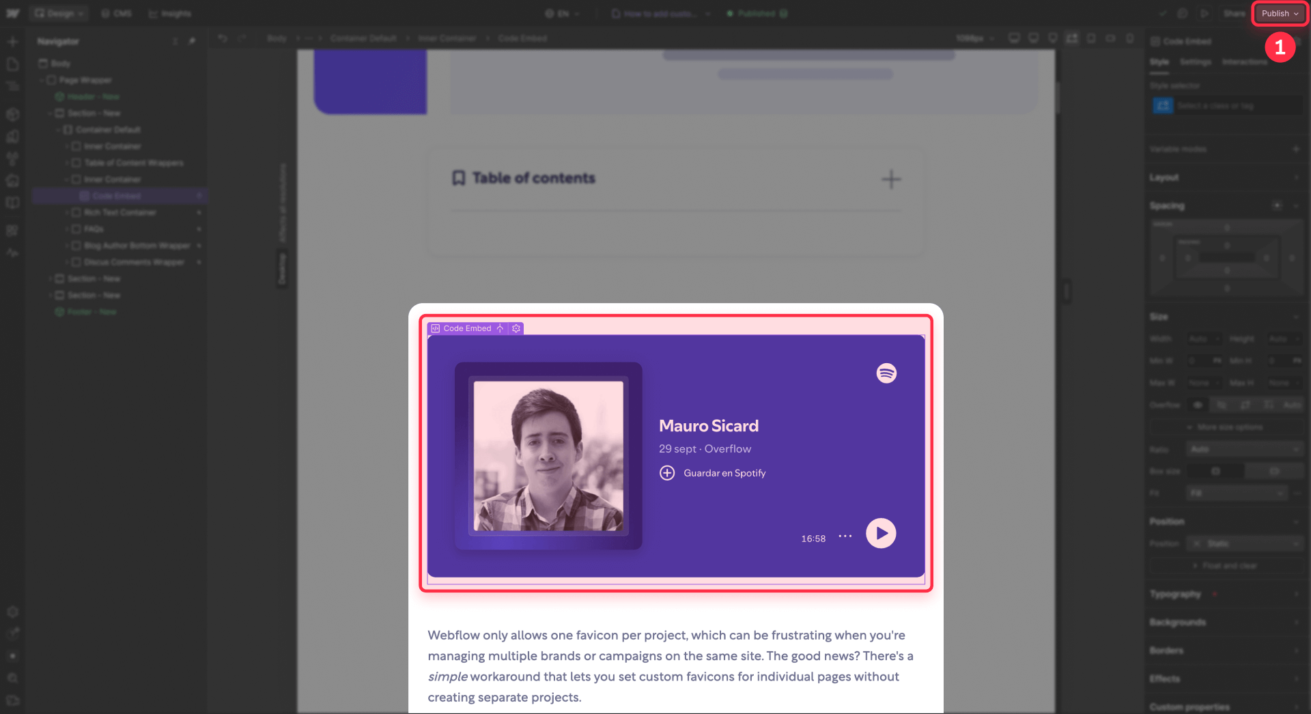Open the Code Embed settings gear icon

(x=516, y=328)
